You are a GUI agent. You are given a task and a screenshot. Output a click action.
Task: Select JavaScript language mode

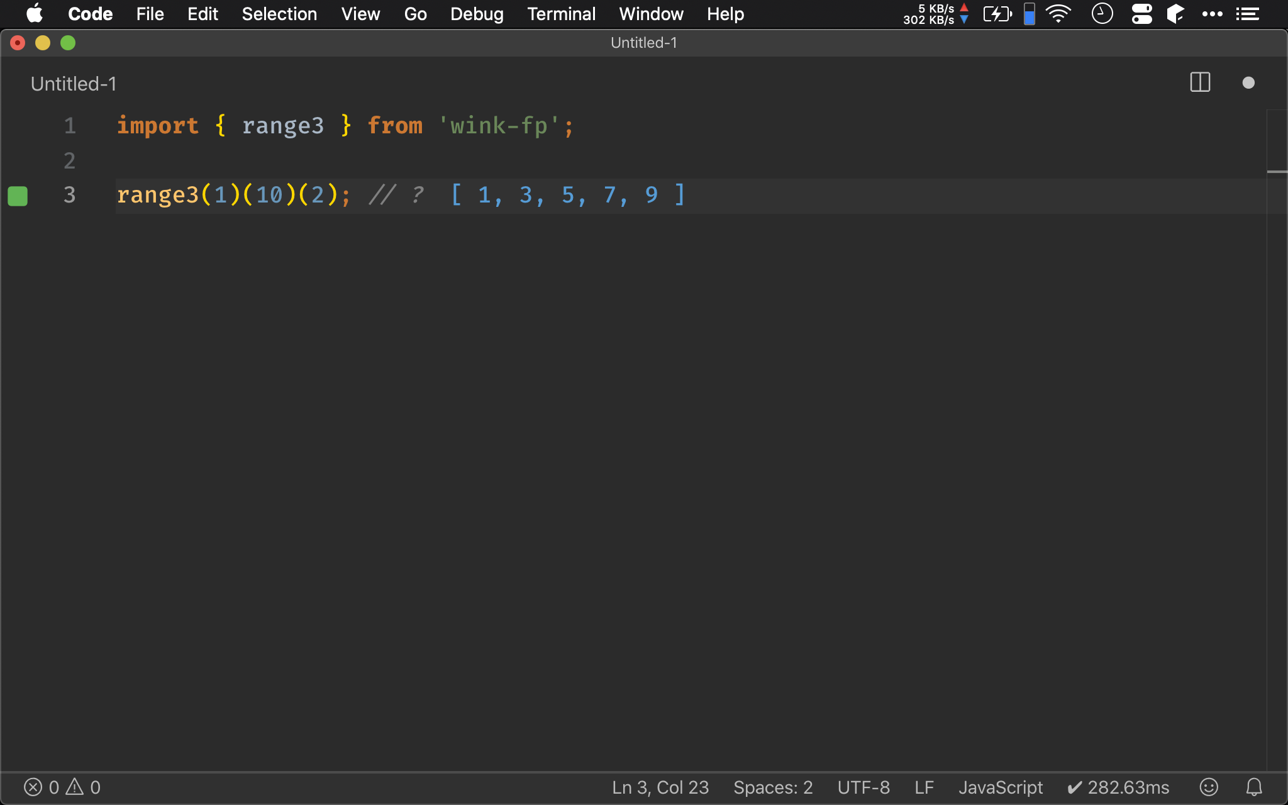[1001, 787]
